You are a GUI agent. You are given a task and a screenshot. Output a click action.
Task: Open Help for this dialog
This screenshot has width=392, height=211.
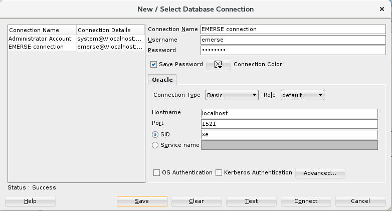coord(30,201)
